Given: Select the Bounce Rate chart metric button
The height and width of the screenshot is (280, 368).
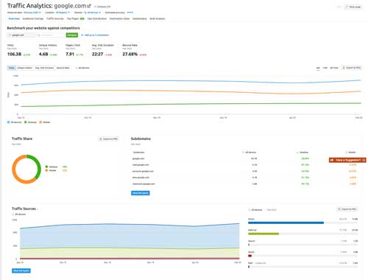Looking at the screenshot, I should click(63, 68).
